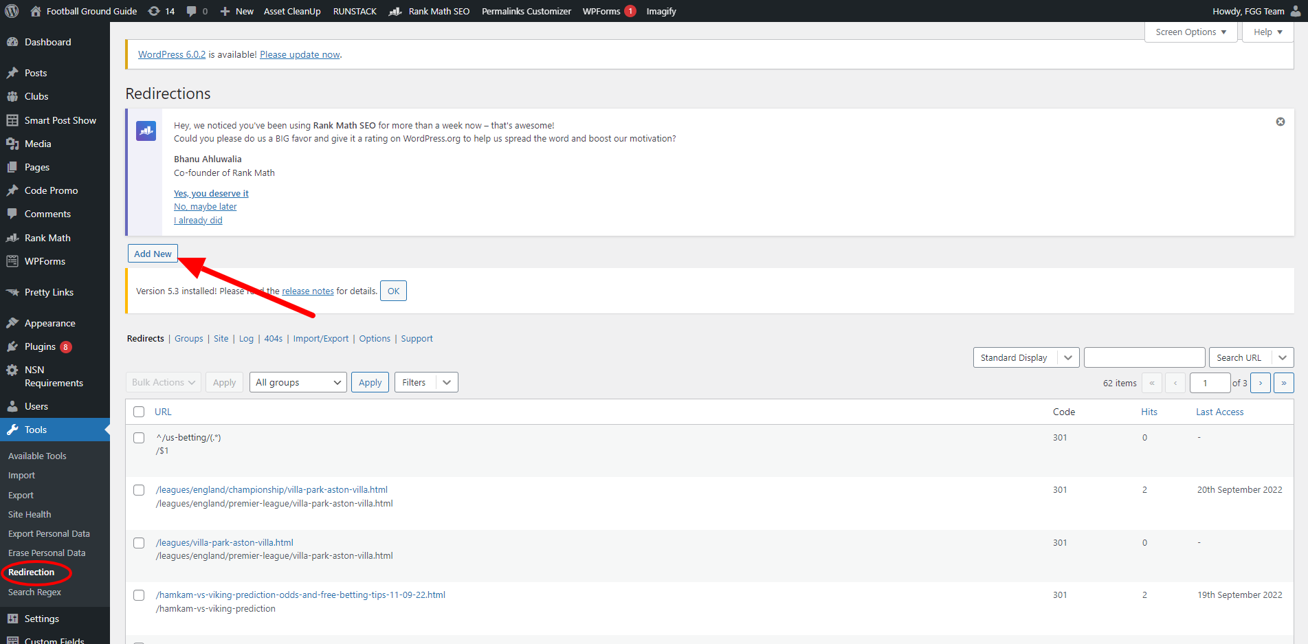Expand the Standard Display dropdown

pyautogui.click(x=1026, y=357)
